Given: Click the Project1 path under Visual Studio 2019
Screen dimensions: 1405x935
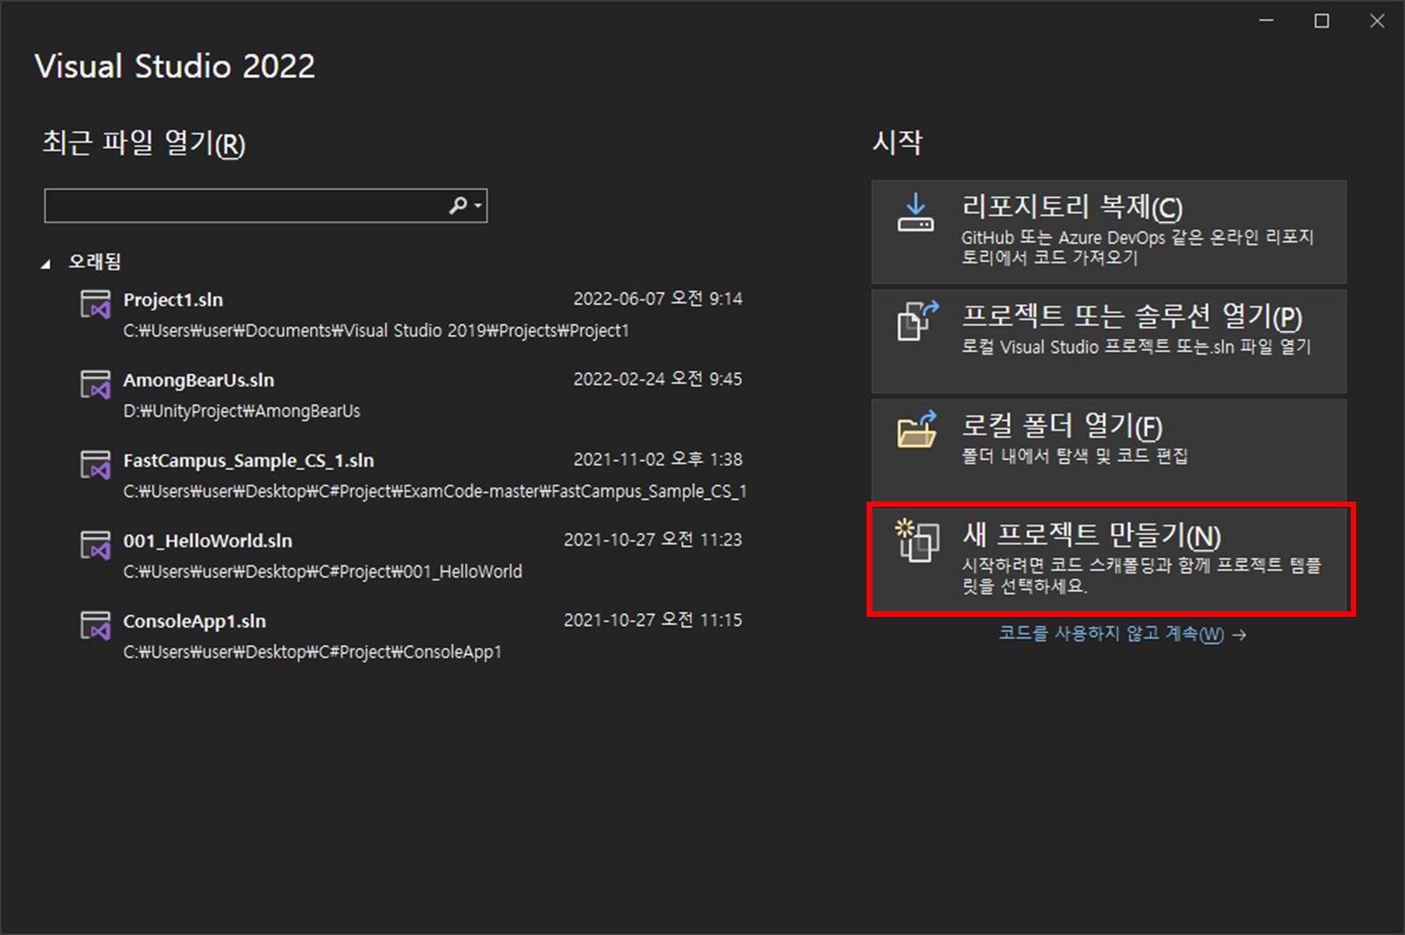Looking at the screenshot, I should point(376,331).
